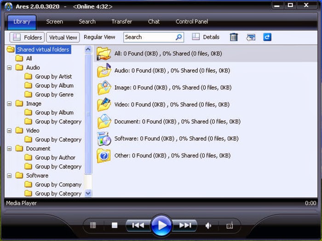The height and width of the screenshot is (241, 322).
Task: Click the blue refresh library icon
Action: click(267, 37)
